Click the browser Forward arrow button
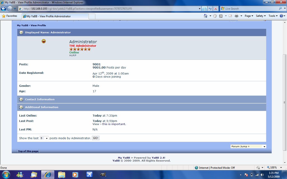Screen dimensions: 287x179 [10, 8]
